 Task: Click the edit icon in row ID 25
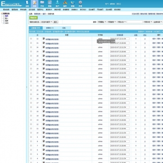point(44,68)
